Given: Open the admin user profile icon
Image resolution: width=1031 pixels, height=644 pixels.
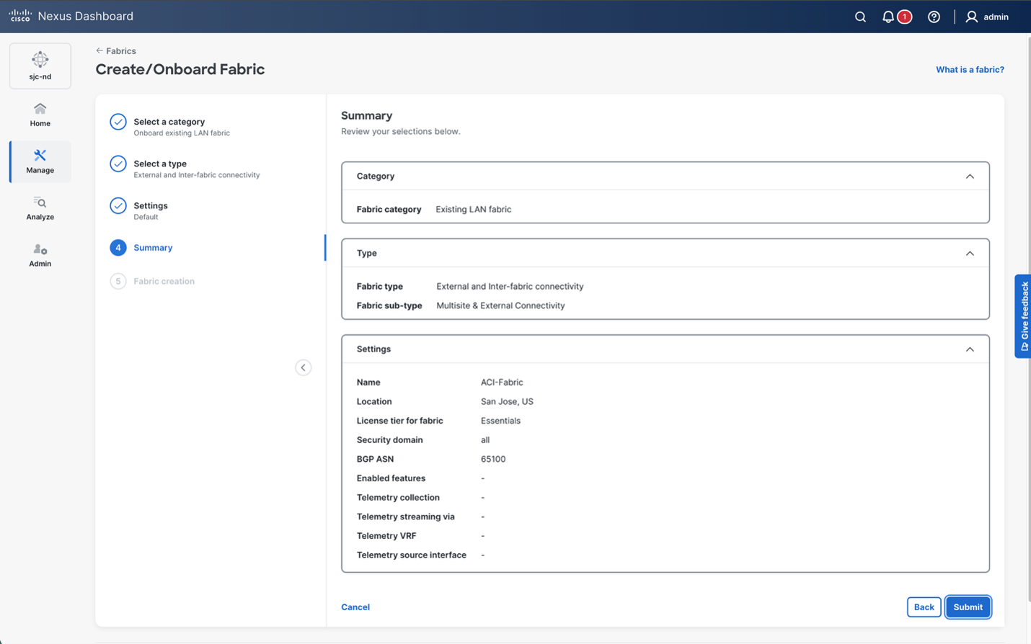Looking at the screenshot, I should 972,17.
